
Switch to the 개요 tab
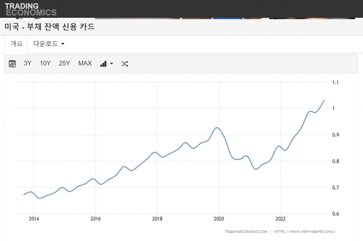point(16,44)
